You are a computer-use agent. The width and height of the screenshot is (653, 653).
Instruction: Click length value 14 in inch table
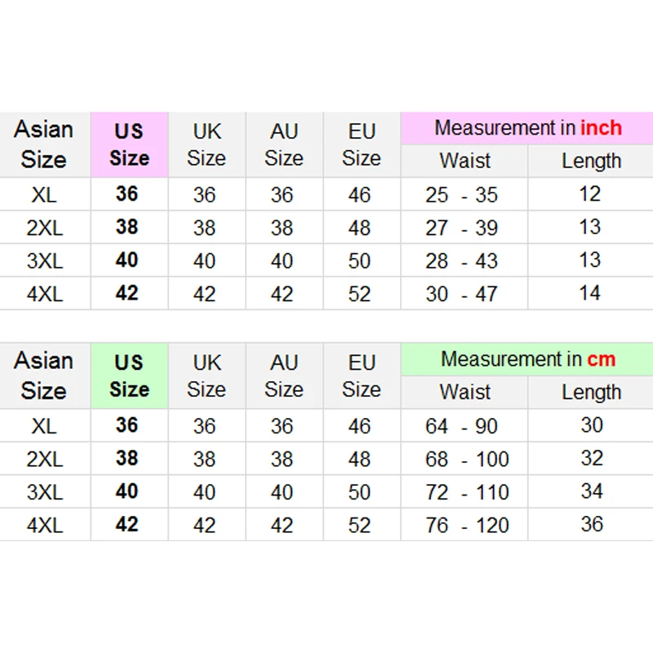(x=590, y=293)
